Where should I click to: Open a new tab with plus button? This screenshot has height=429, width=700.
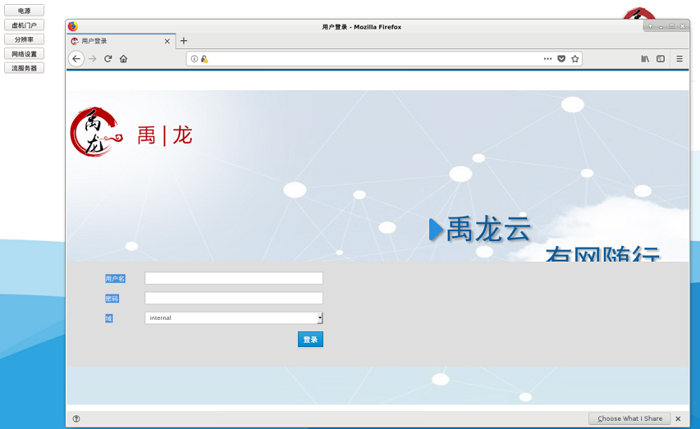(184, 41)
